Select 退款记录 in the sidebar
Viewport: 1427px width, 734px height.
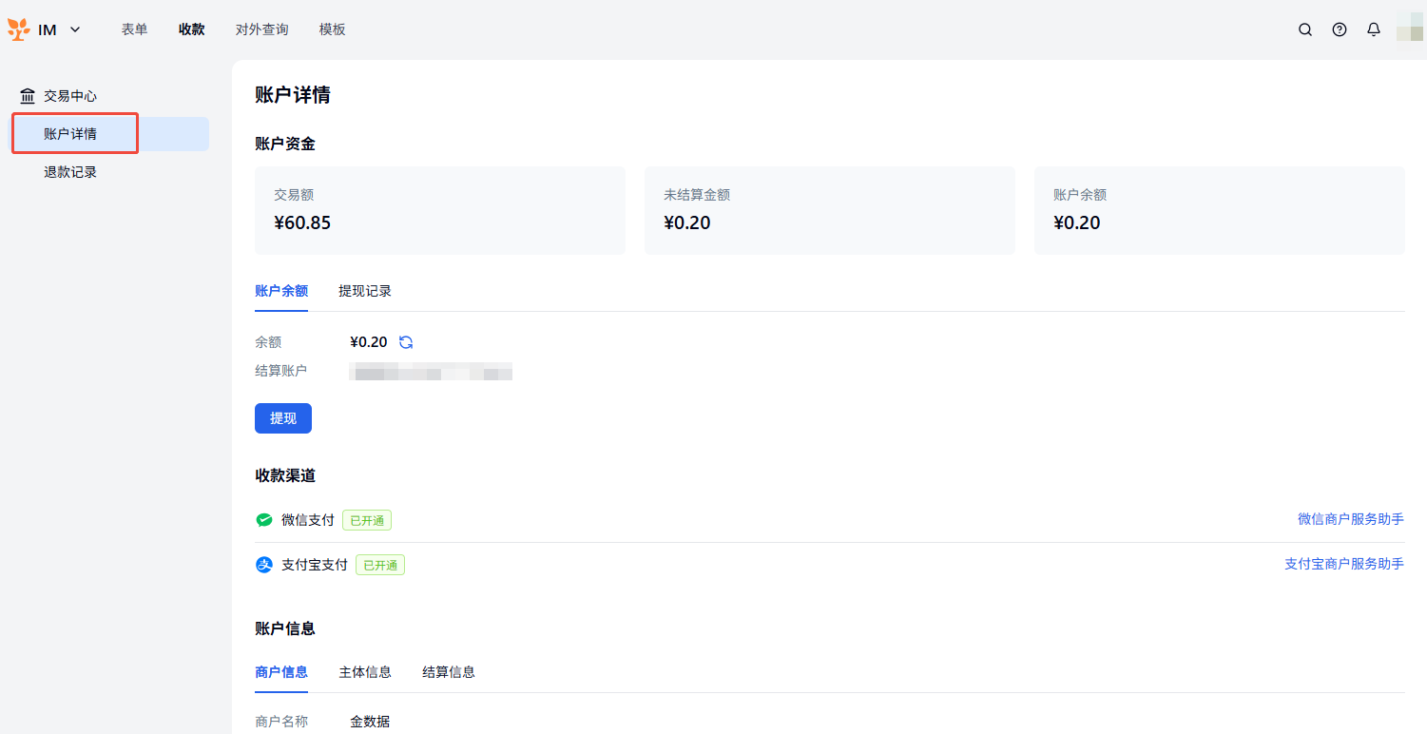pos(70,172)
